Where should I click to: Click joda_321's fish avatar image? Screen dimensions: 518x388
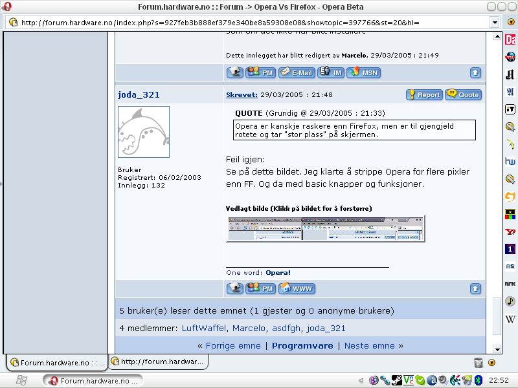coord(144,132)
